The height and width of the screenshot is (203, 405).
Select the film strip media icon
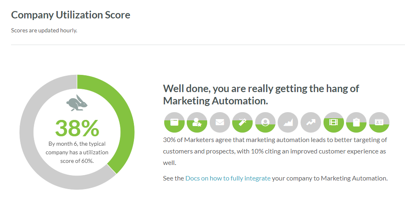333,122
